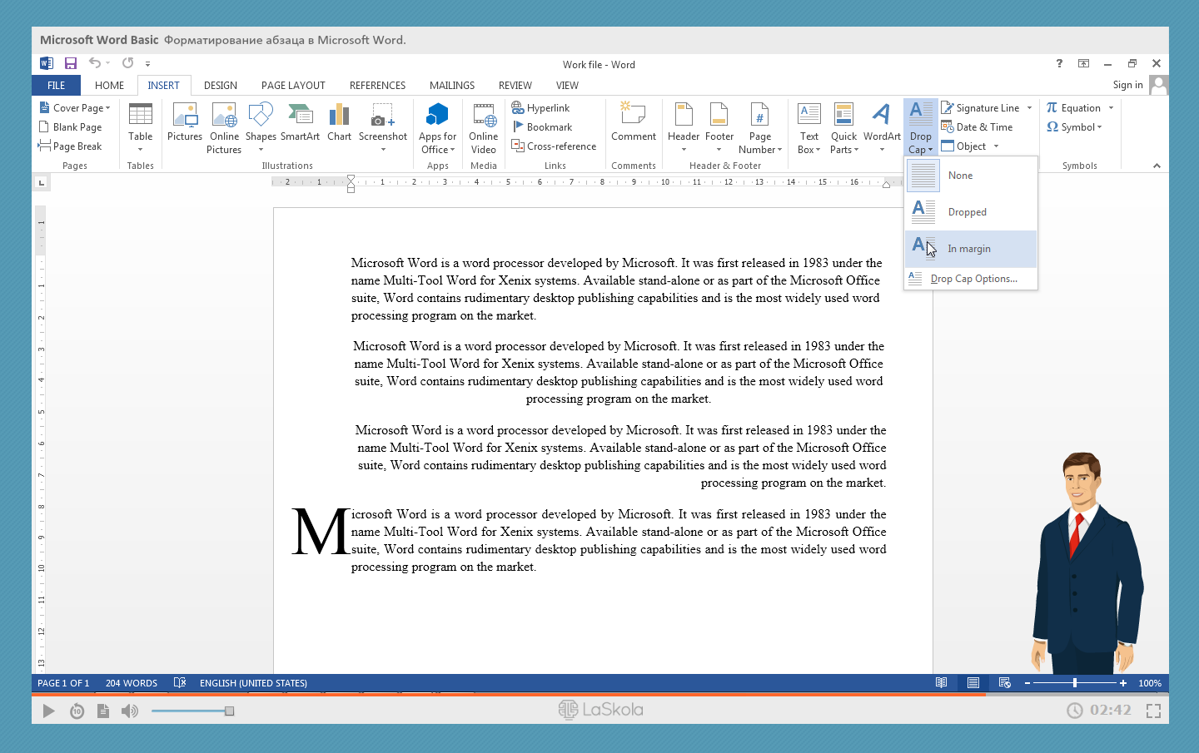Insert an Online Video
Viewport: 1199px width, 753px height.
pos(483,128)
